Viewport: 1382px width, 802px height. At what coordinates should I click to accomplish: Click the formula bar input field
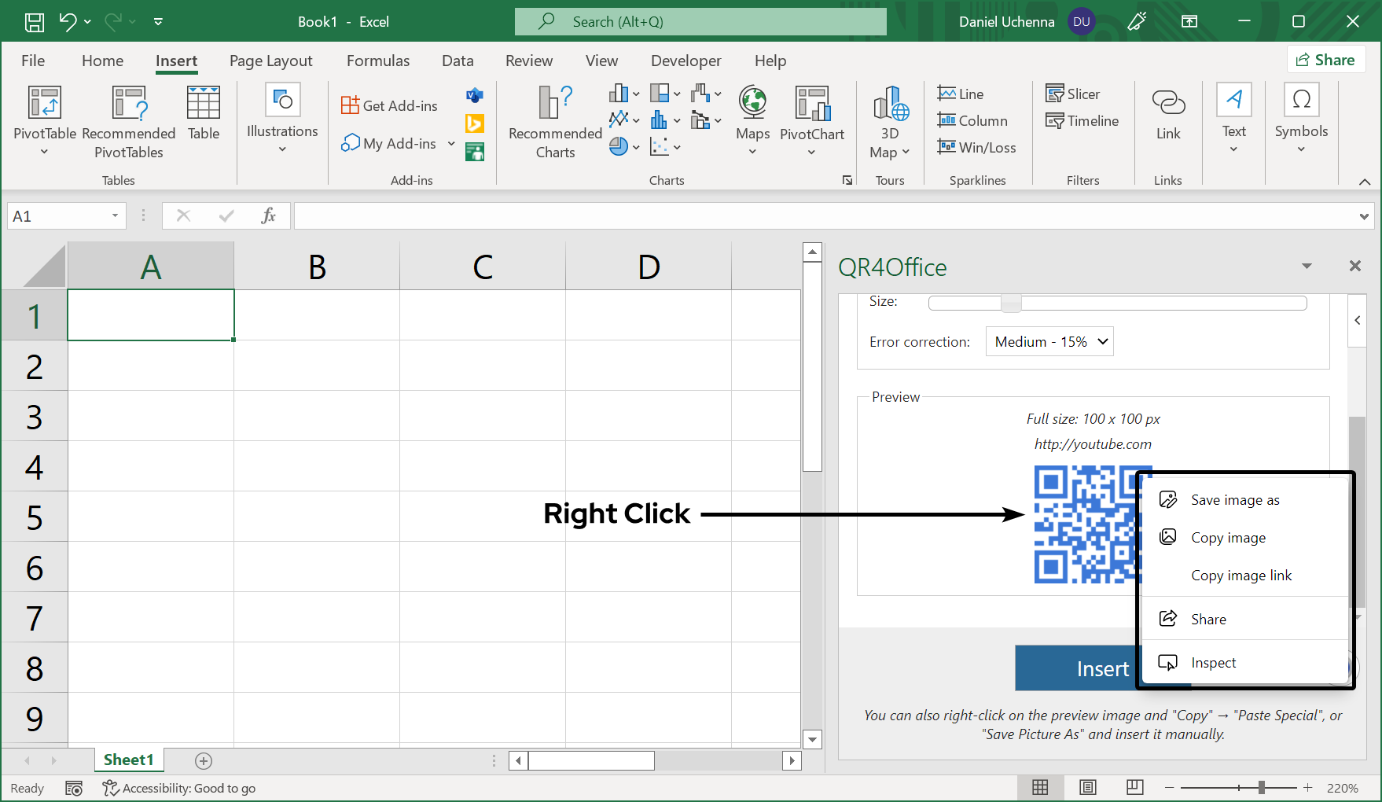pos(825,216)
